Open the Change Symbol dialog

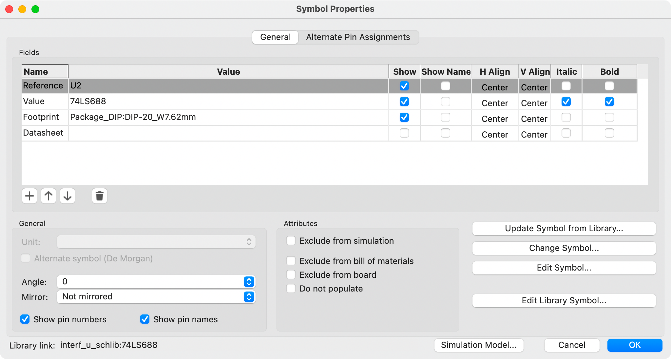[x=564, y=248]
